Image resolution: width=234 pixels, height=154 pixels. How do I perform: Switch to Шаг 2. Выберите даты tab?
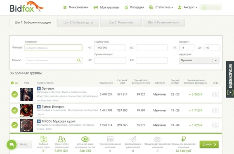pos(78,22)
